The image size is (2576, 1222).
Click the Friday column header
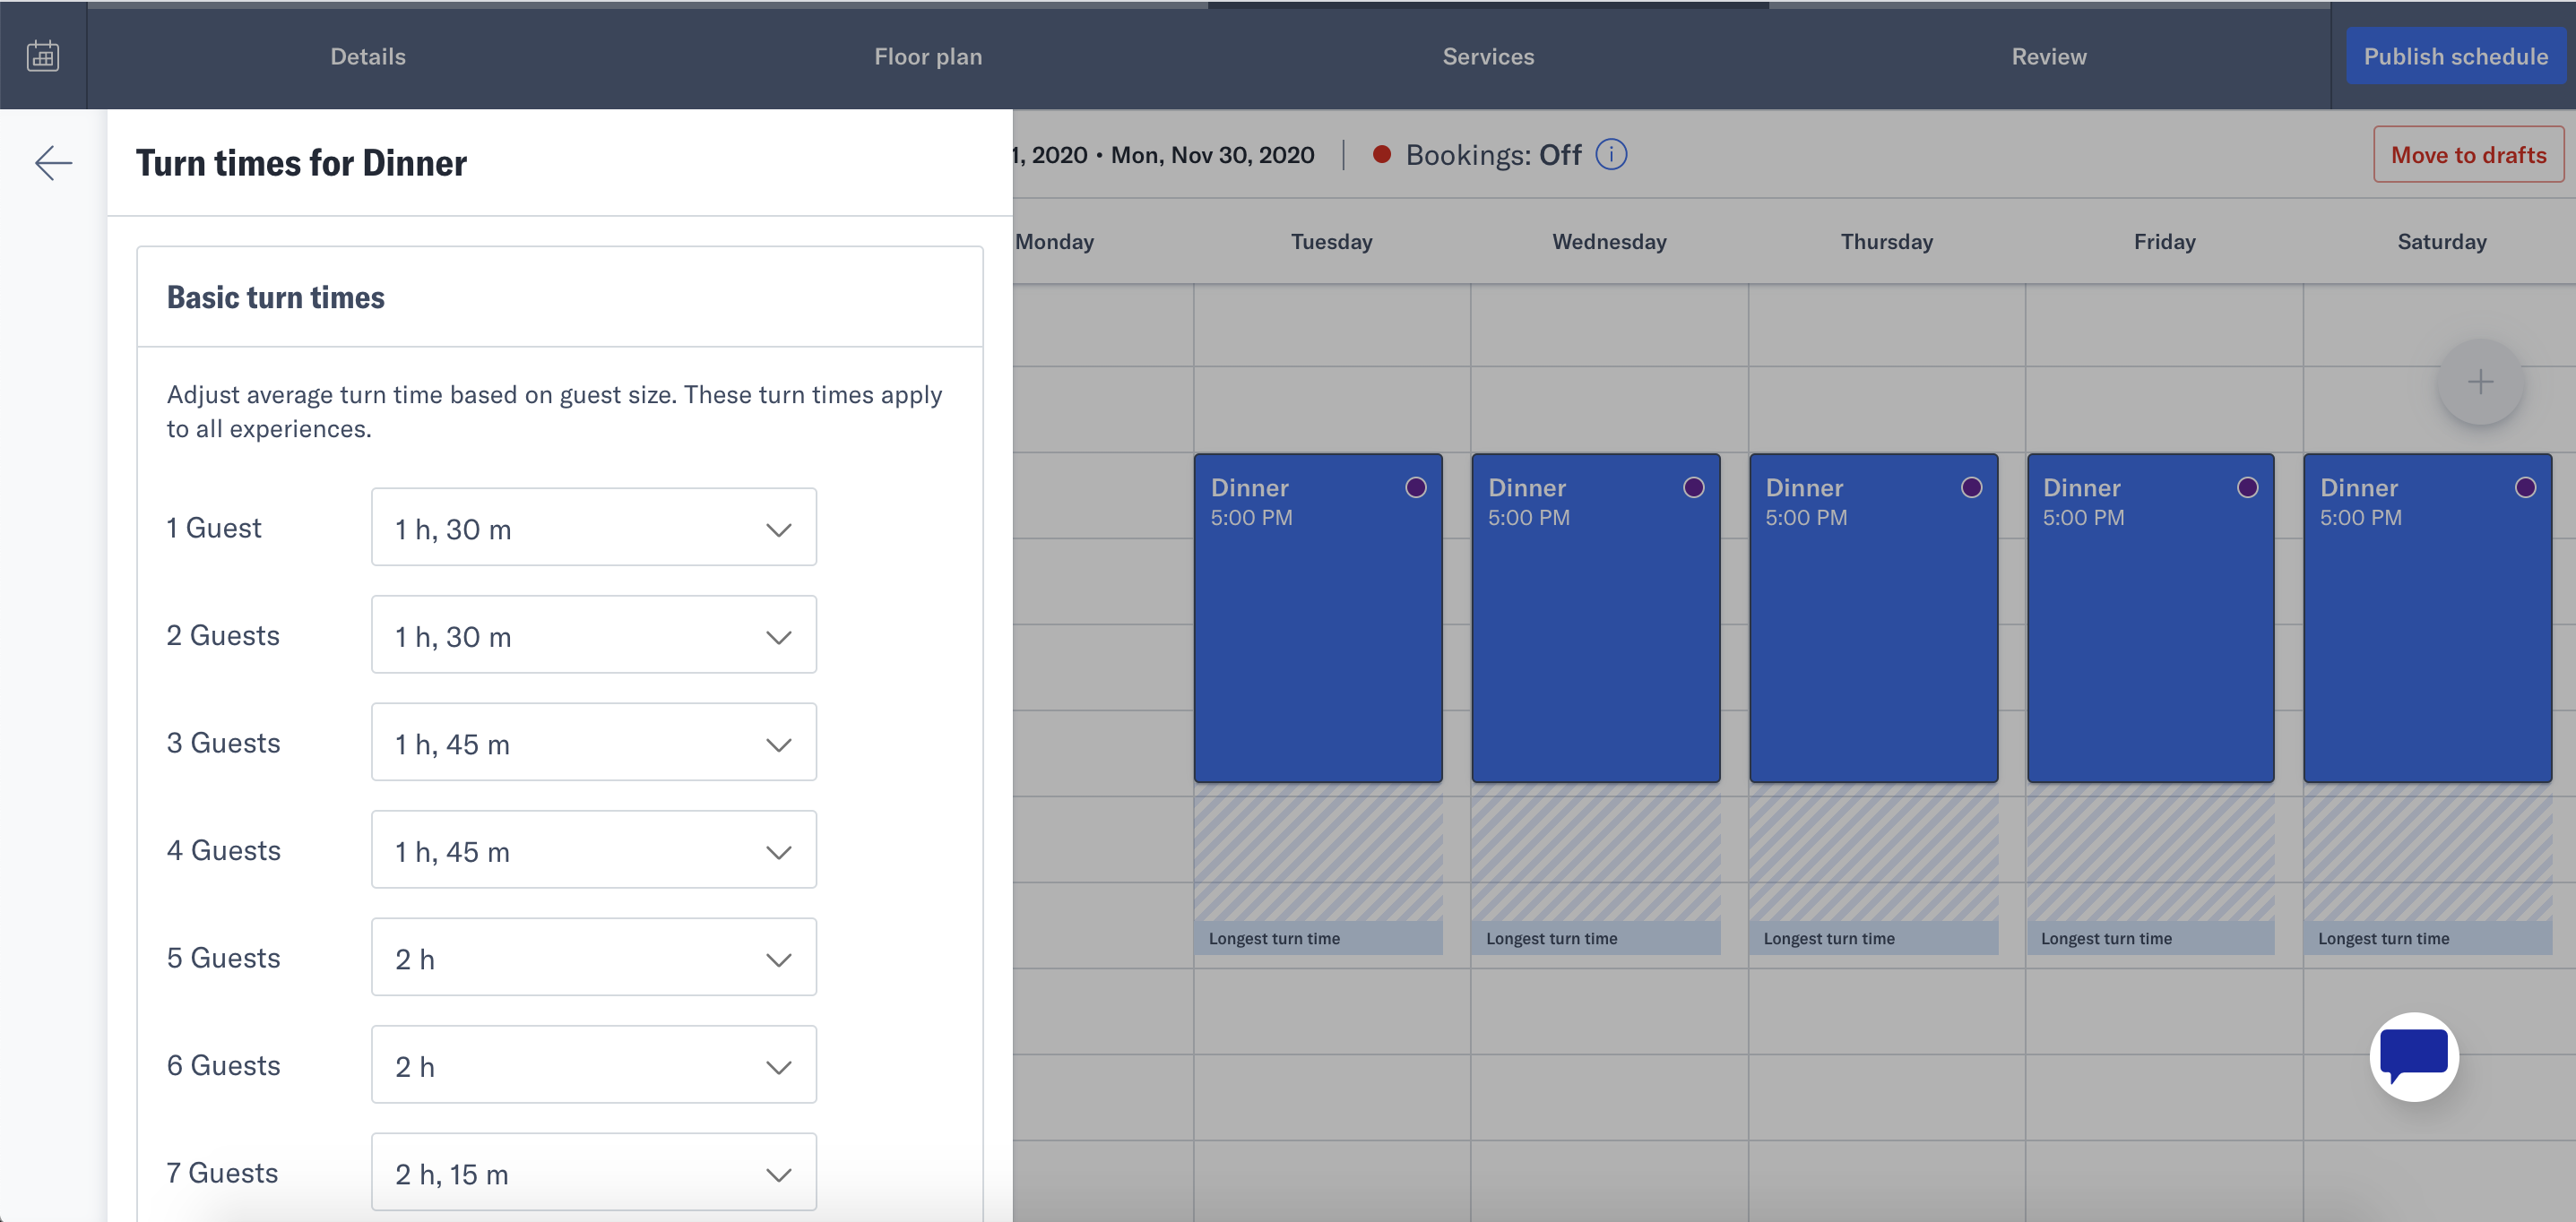(2164, 242)
